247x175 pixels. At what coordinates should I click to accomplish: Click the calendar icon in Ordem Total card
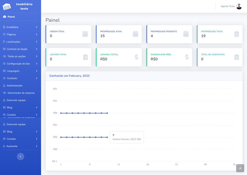85,34
